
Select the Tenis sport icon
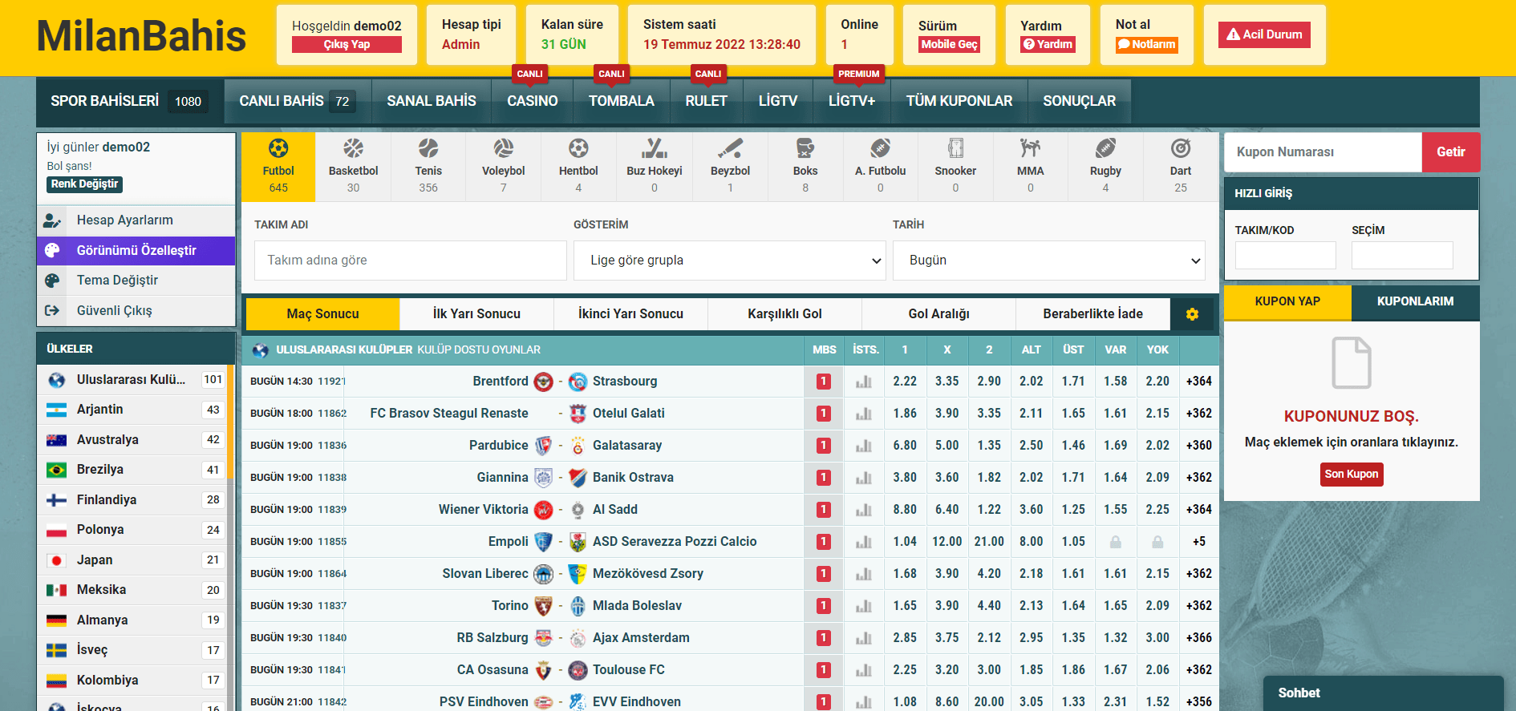[x=428, y=148]
